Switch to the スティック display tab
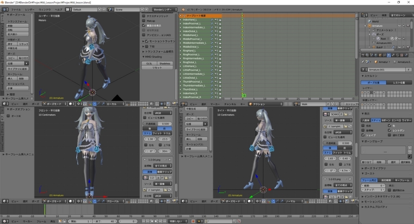The height and width of the screenshot is (224, 414). click(376, 120)
